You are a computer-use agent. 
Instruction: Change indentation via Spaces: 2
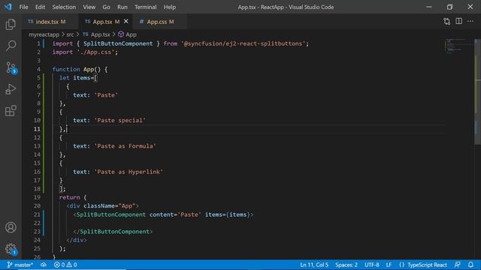(346, 265)
